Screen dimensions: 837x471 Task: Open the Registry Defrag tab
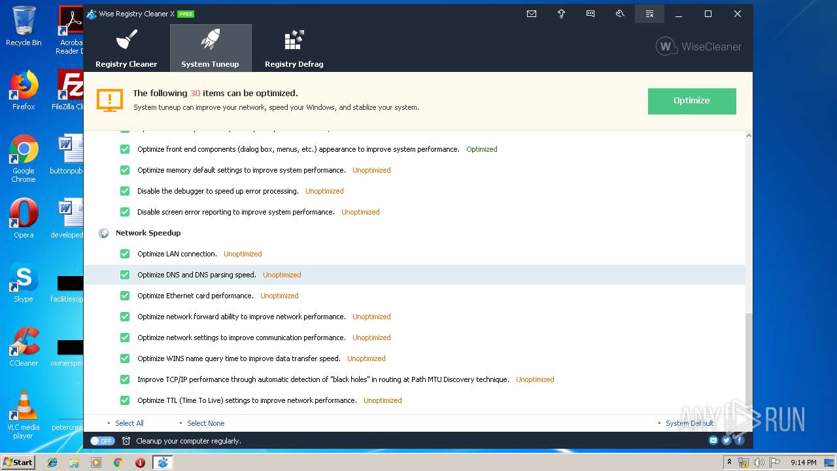coord(294,48)
